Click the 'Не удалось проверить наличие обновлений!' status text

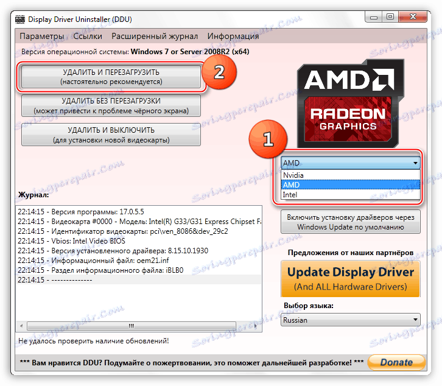(93, 341)
